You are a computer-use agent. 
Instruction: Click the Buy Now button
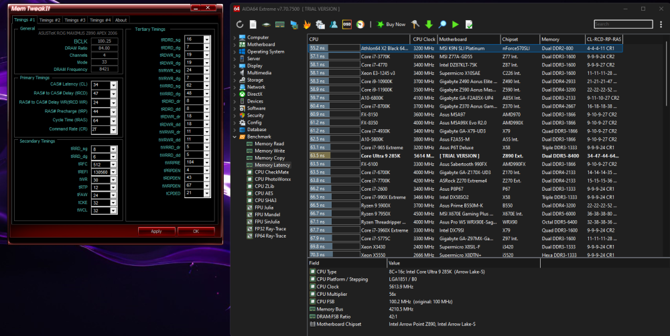pos(391,24)
